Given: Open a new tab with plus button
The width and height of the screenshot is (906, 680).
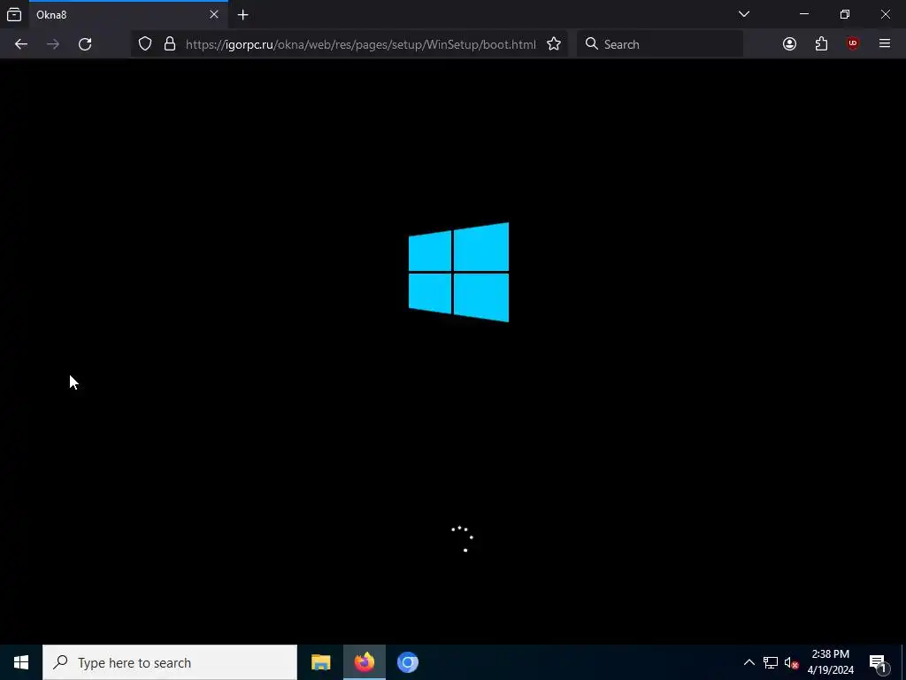Looking at the screenshot, I should click(243, 14).
